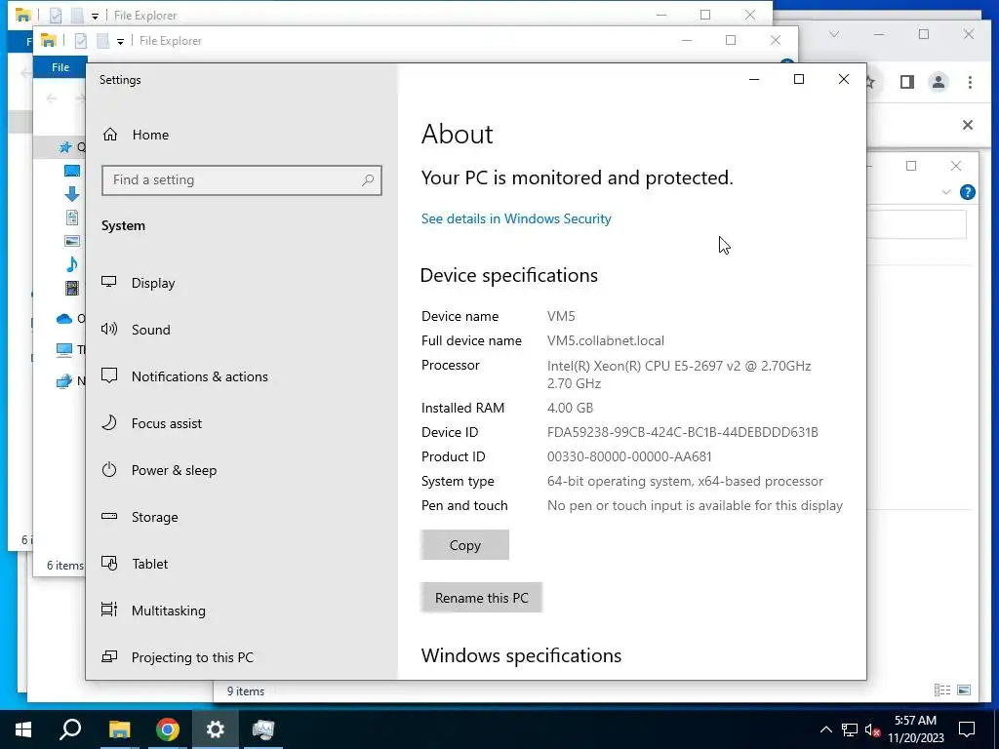Open Storage settings
This screenshot has width=999, height=749.
154,517
